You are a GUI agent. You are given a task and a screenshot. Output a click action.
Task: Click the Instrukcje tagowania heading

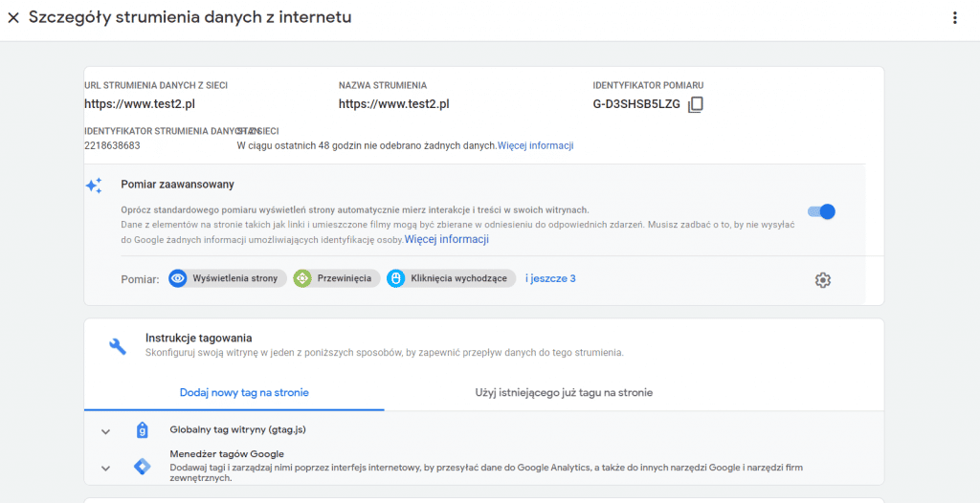coord(199,338)
